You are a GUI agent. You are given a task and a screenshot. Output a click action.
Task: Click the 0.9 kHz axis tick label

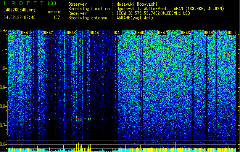coord(3,87)
